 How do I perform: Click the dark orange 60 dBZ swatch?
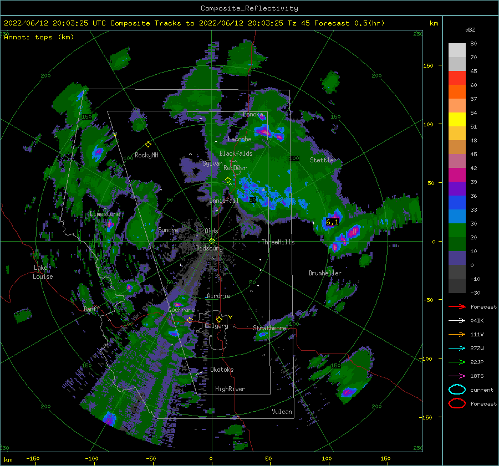tap(457, 91)
